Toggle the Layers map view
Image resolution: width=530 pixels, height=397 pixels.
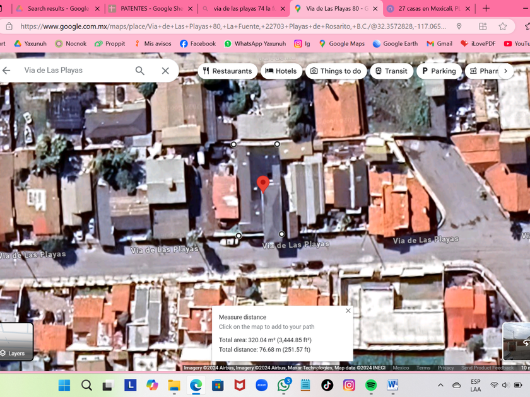click(16, 342)
